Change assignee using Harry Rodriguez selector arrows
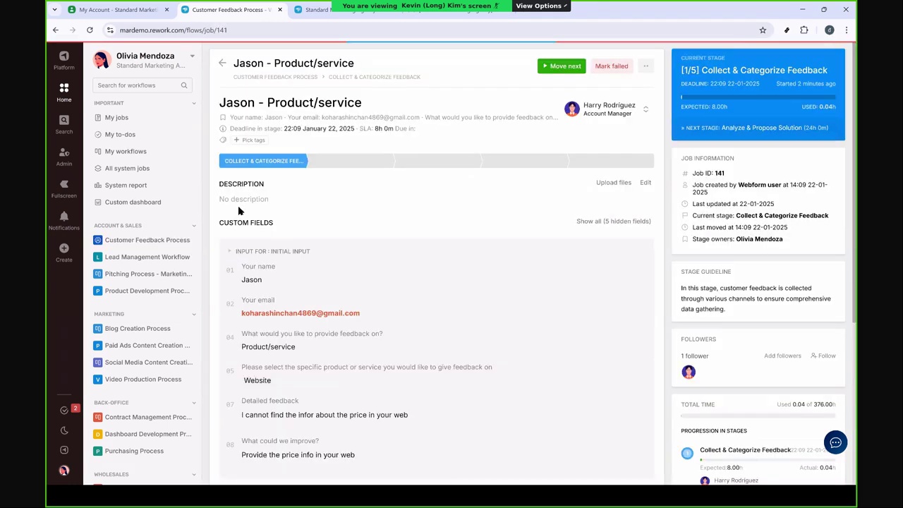The width and height of the screenshot is (903, 508). (x=646, y=109)
